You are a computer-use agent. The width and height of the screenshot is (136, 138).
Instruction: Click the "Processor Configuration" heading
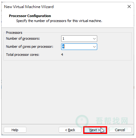tap(30, 16)
